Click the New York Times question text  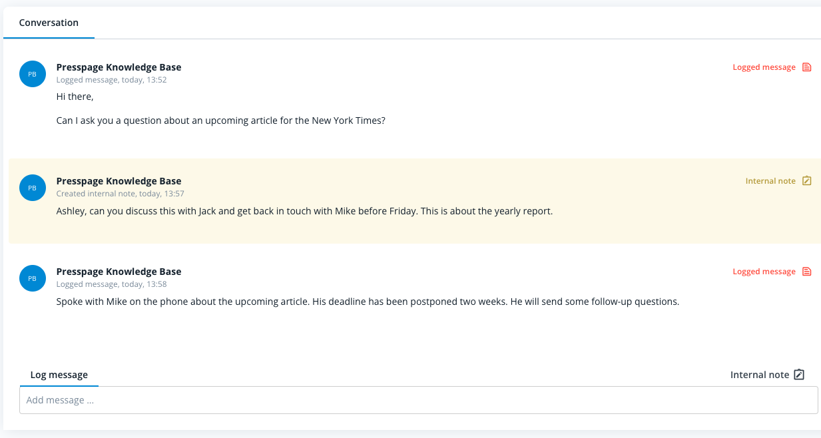(x=220, y=120)
